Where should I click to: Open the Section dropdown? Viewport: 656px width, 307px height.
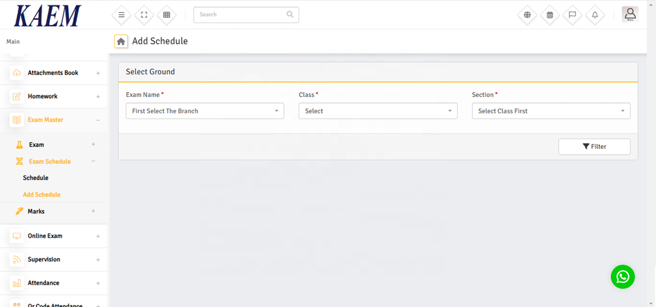pyautogui.click(x=551, y=111)
